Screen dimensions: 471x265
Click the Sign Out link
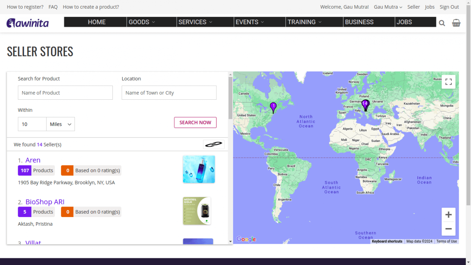[449, 7]
